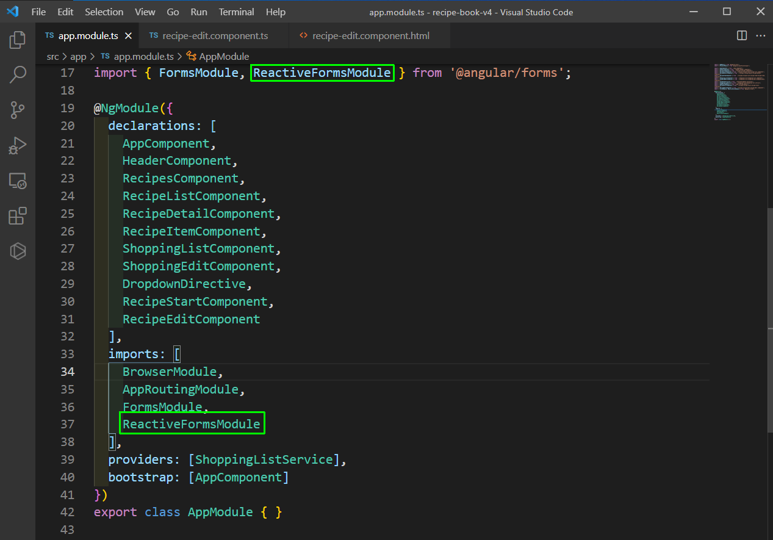Click AppComponent in declarations list
773x540 pixels.
[166, 143]
